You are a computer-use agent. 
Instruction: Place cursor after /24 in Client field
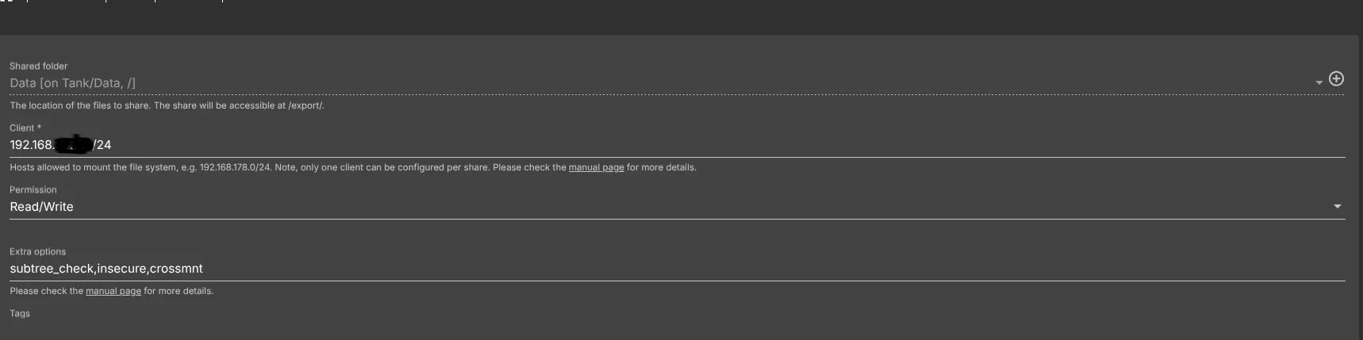[113, 145]
